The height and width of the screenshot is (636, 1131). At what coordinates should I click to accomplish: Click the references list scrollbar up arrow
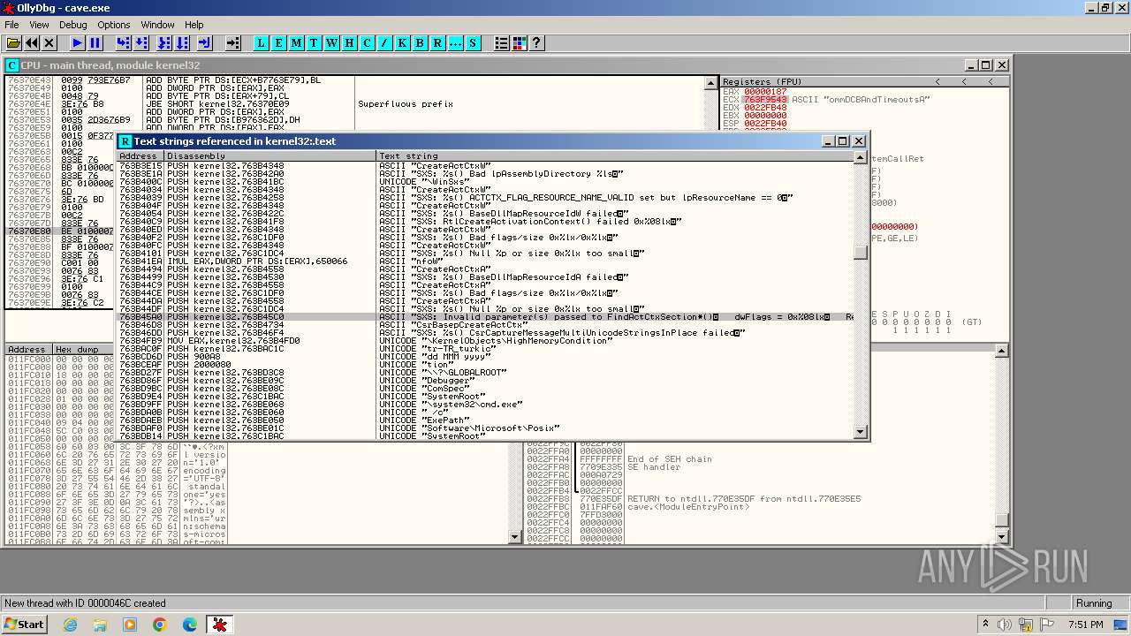coord(860,156)
